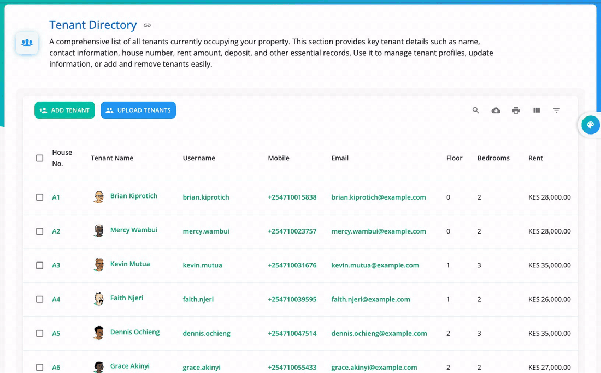
Task: Download table data with cloud icon
Action: pos(496,110)
